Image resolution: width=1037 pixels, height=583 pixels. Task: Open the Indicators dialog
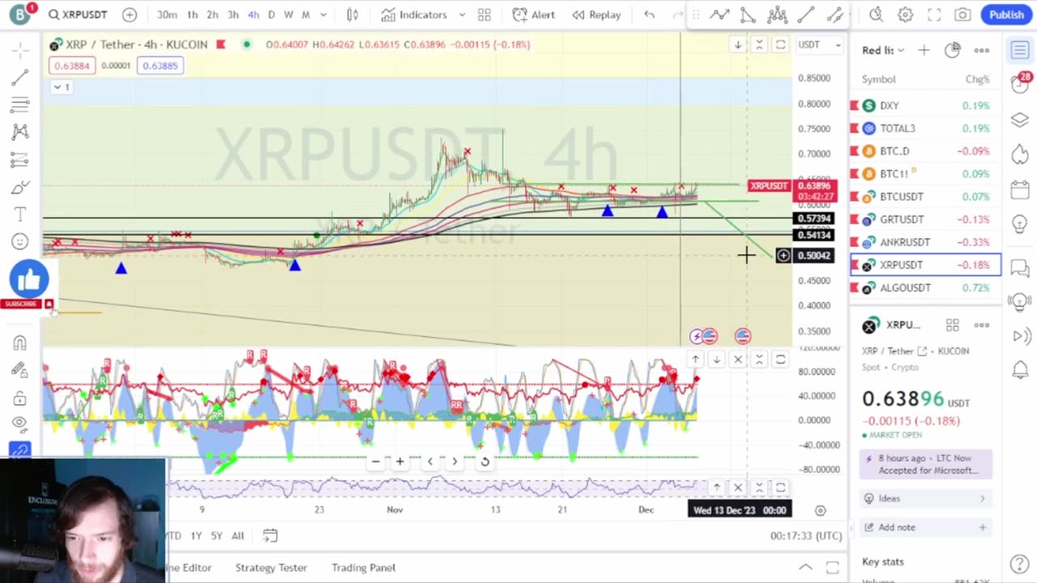click(x=414, y=15)
